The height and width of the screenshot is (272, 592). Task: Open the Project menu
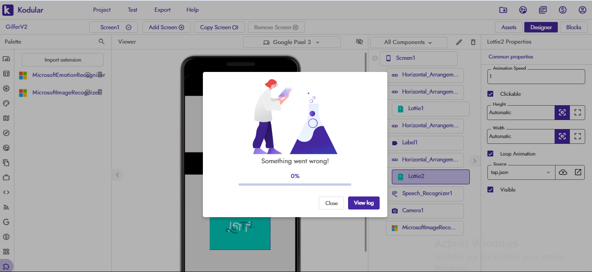coord(102,10)
